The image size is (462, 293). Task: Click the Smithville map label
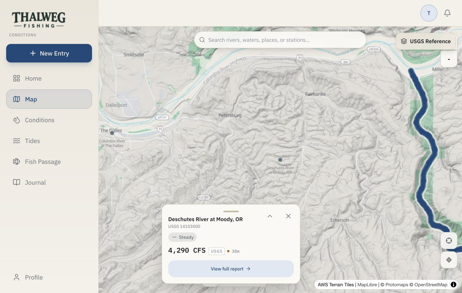134,55
